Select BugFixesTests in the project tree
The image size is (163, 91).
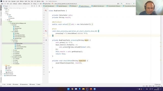point(19,43)
